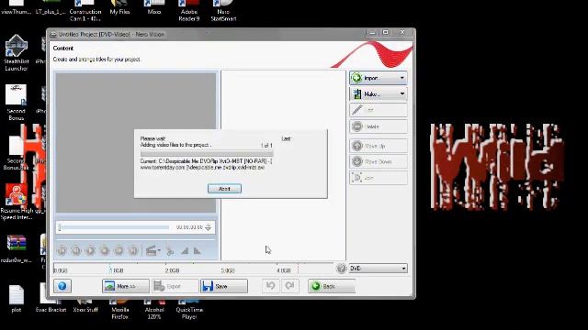Viewport: 588px width, 330px height.
Task: Click the set end marker triangle icon
Action: (x=197, y=251)
